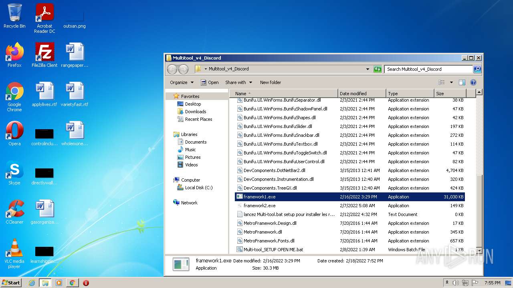This screenshot has height=288, width=513.
Task: Sort files by Date modified column
Action: pyautogui.click(x=362, y=94)
